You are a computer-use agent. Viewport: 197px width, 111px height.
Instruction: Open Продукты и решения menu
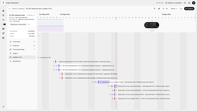pyautogui.click(x=173, y=3)
